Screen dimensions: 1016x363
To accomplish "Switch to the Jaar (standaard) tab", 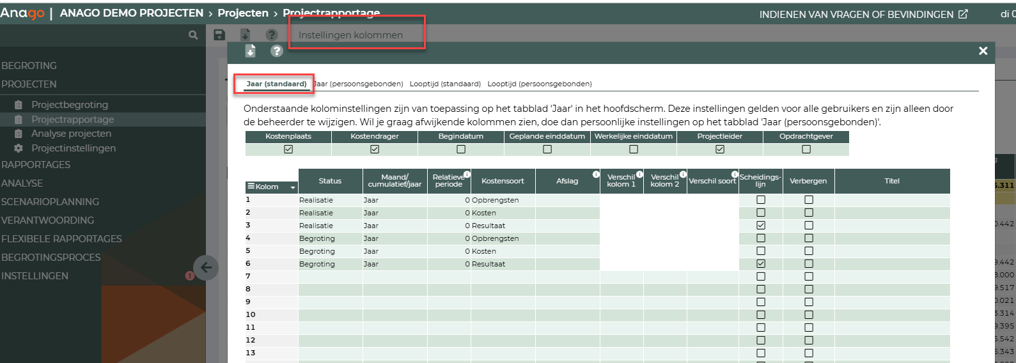I will coord(276,84).
